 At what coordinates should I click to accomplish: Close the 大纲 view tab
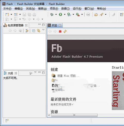click(16, 73)
